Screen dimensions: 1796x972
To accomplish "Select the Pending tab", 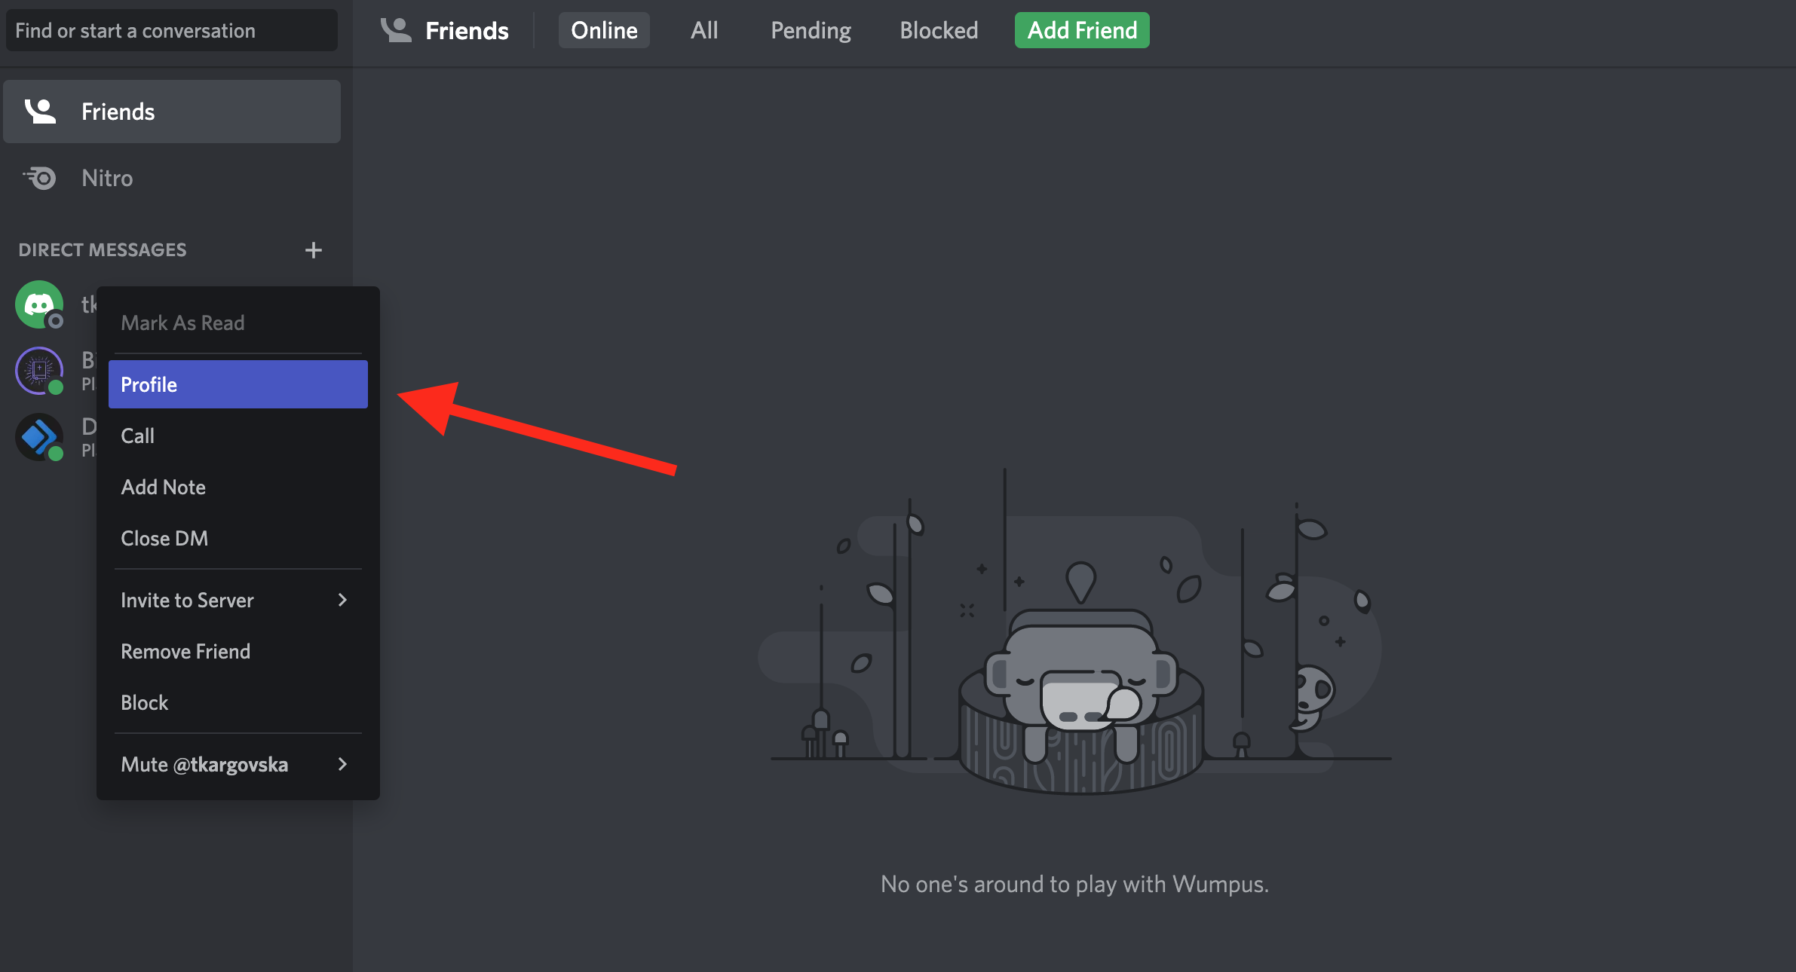I will click(809, 30).
